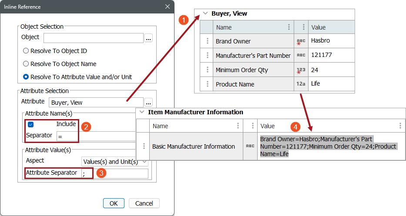Click text type icon for Manufacturer's Part Number
The height and width of the screenshot is (216, 406).
point(301,56)
